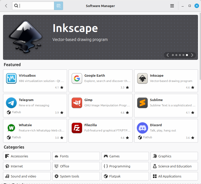Image resolution: width=201 pixels, height=184 pixels.
Task: Open the Flatpak category
Action: [125, 176]
